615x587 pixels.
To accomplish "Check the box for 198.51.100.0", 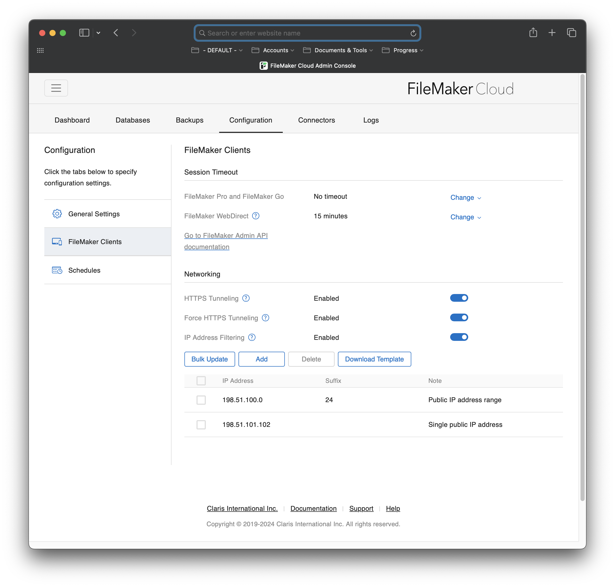I will tap(201, 400).
